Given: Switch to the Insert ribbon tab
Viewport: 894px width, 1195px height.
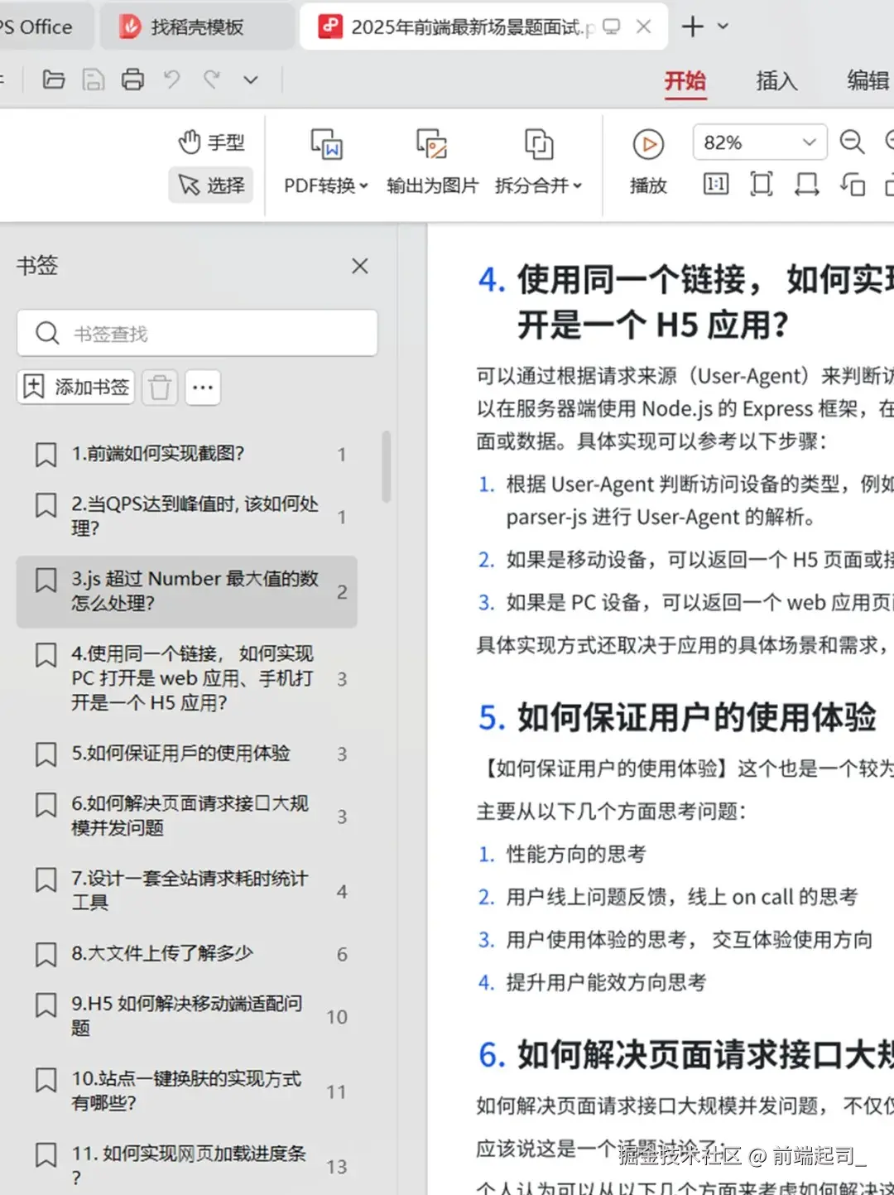Looking at the screenshot, I should tap(776, 81).
